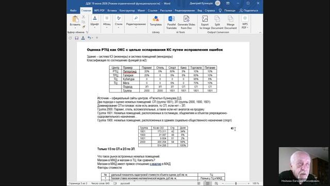Click the Undo arrow icon

[x=89, y=38]
